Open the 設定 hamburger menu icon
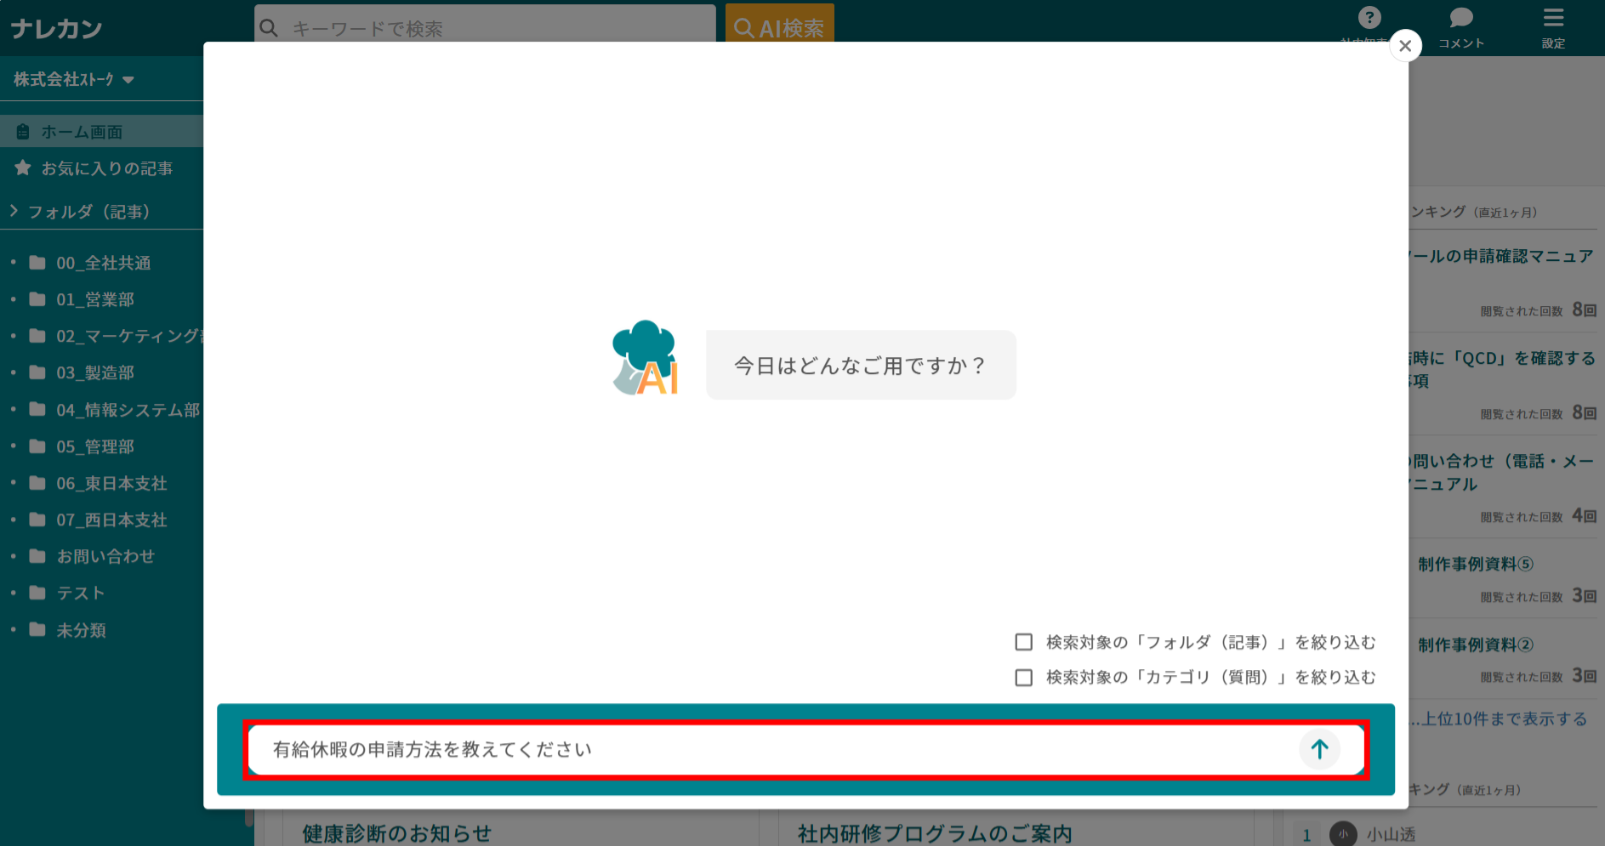The width and height of the screenshot is (1605, 846). point(1552,19)
